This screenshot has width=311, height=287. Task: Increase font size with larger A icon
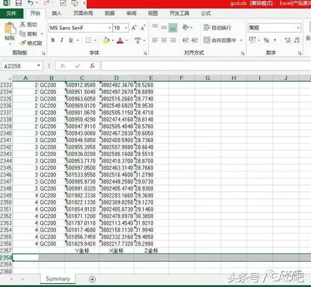tap(134, 28)
